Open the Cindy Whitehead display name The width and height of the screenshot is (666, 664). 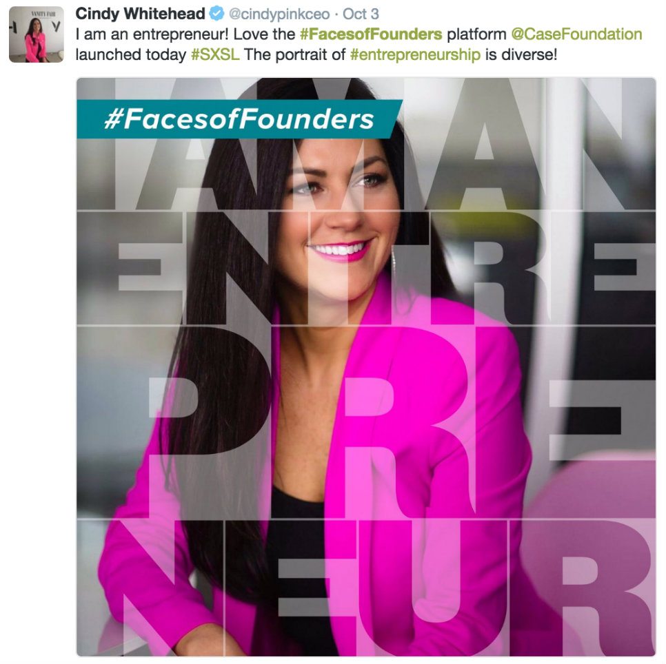point(140,14)
